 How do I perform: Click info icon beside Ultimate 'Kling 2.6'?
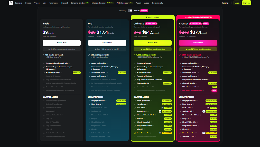[144, 118]
